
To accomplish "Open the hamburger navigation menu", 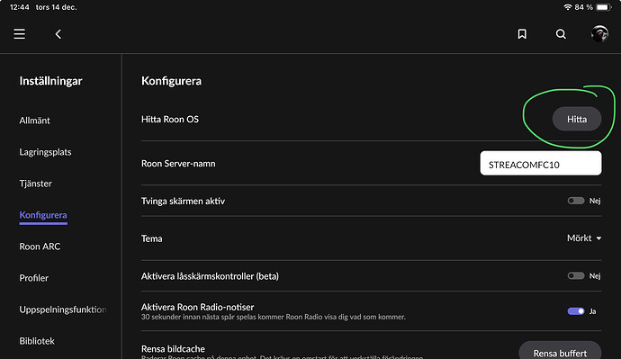I will [20, 34].
